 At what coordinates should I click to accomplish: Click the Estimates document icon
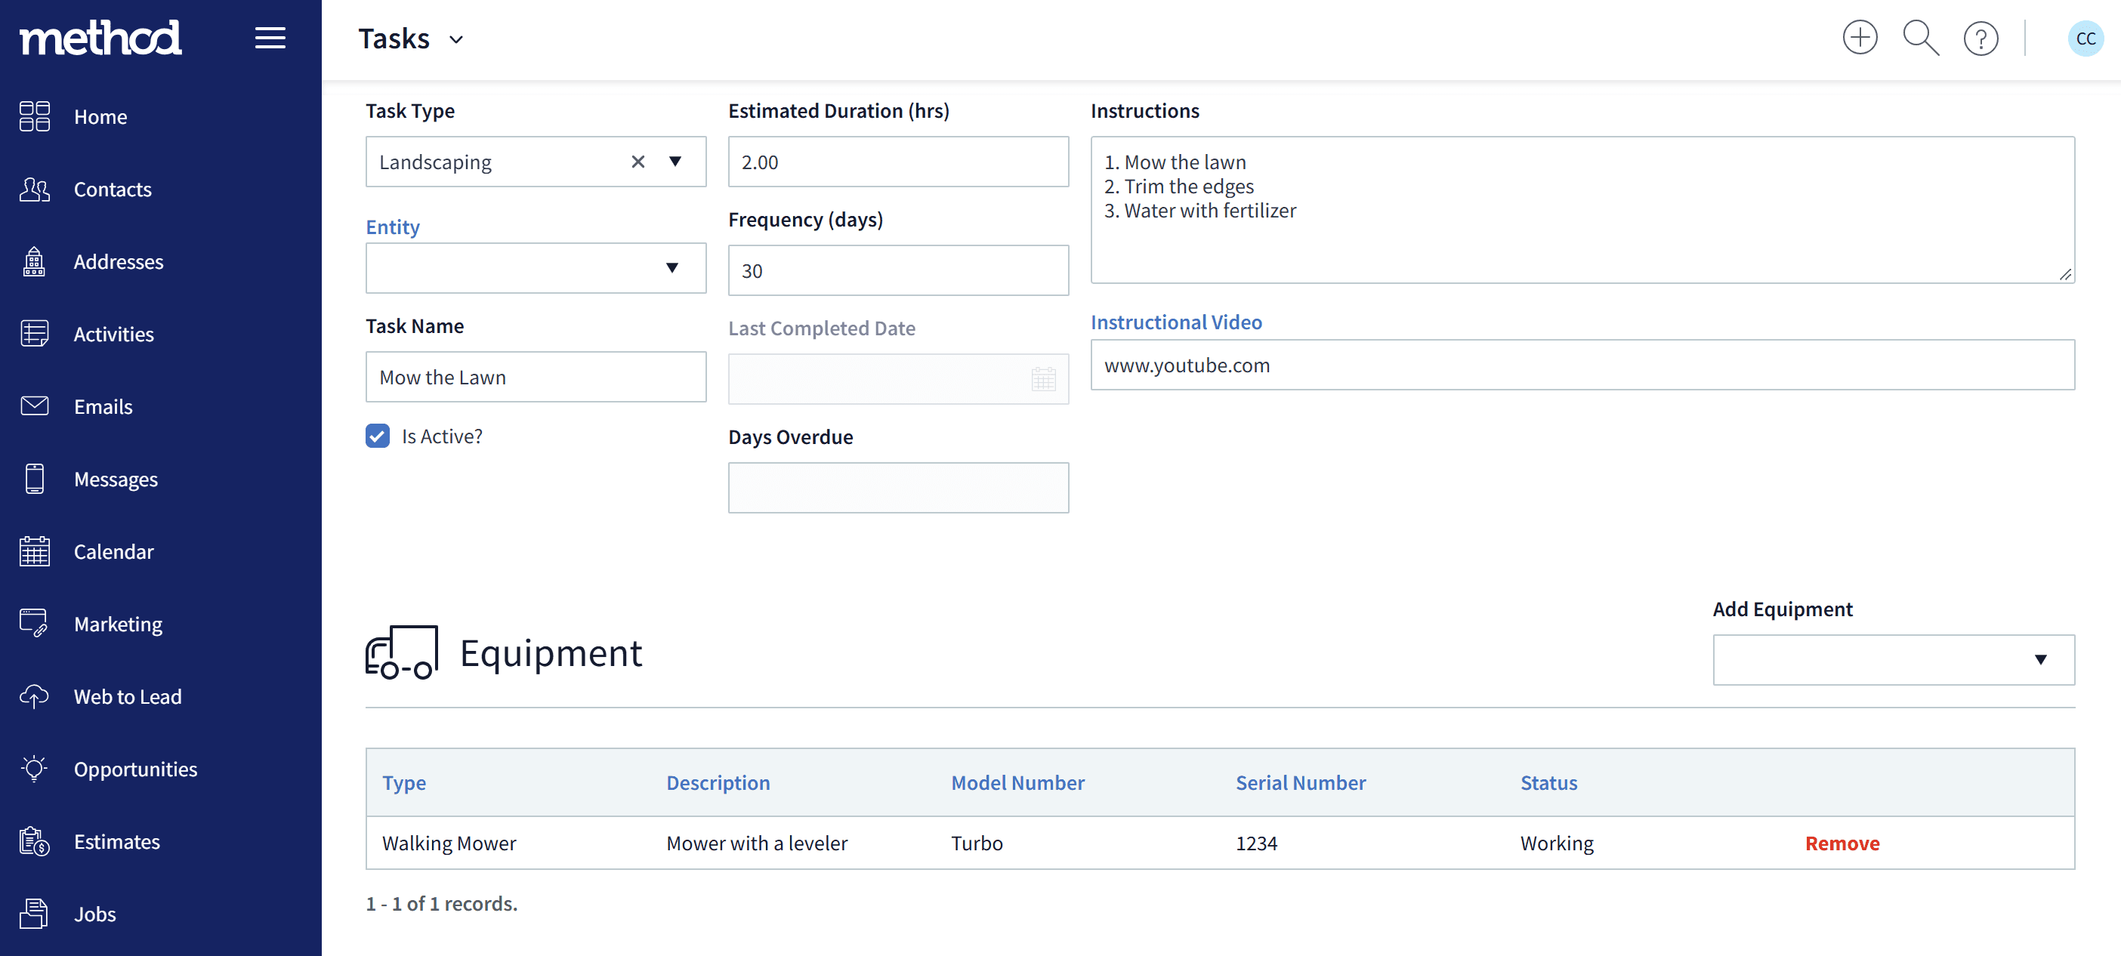pyautogui.click(x=35, y=840)
